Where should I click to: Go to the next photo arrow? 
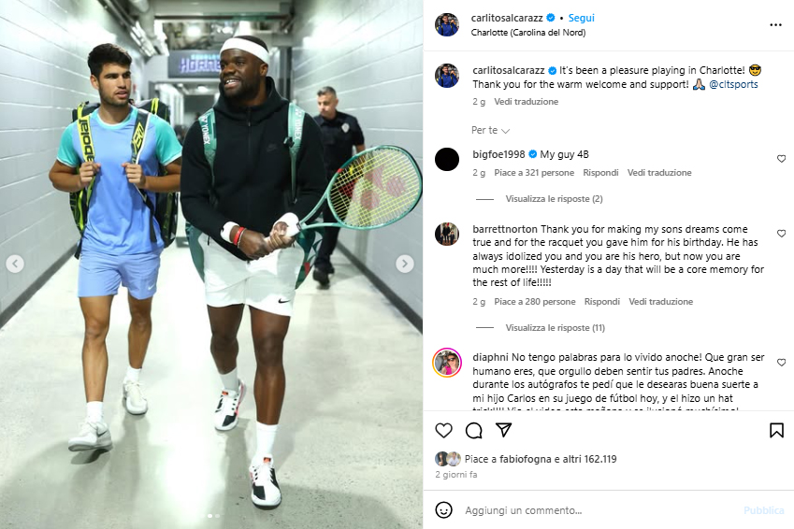click(x=404, y=264)
